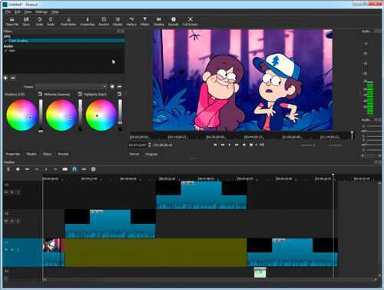Switch to the Source player tab
384x290 pixels.
tap(134, 154)
